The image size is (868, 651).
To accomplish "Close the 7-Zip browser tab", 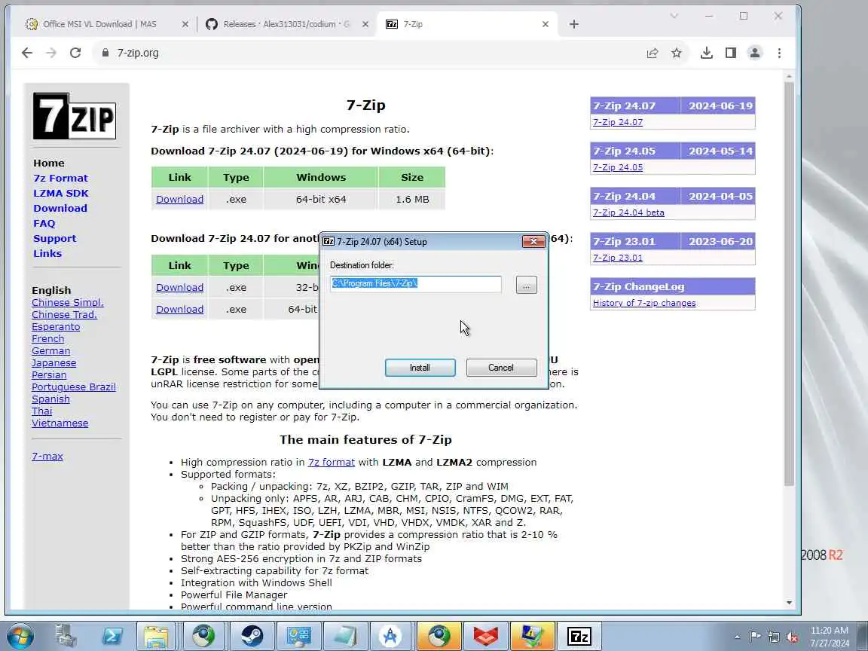I will click(x=546, y=24).
